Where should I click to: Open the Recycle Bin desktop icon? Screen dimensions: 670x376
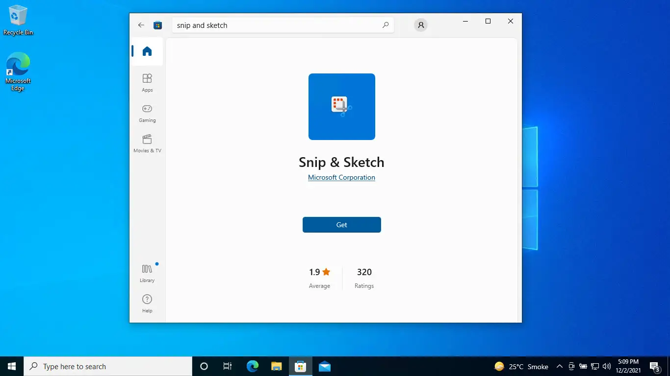pos(18,20)
